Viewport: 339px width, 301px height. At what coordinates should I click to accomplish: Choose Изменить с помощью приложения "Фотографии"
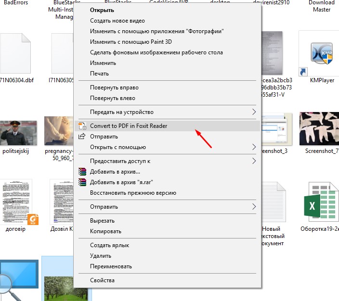(x=167, y=31)
